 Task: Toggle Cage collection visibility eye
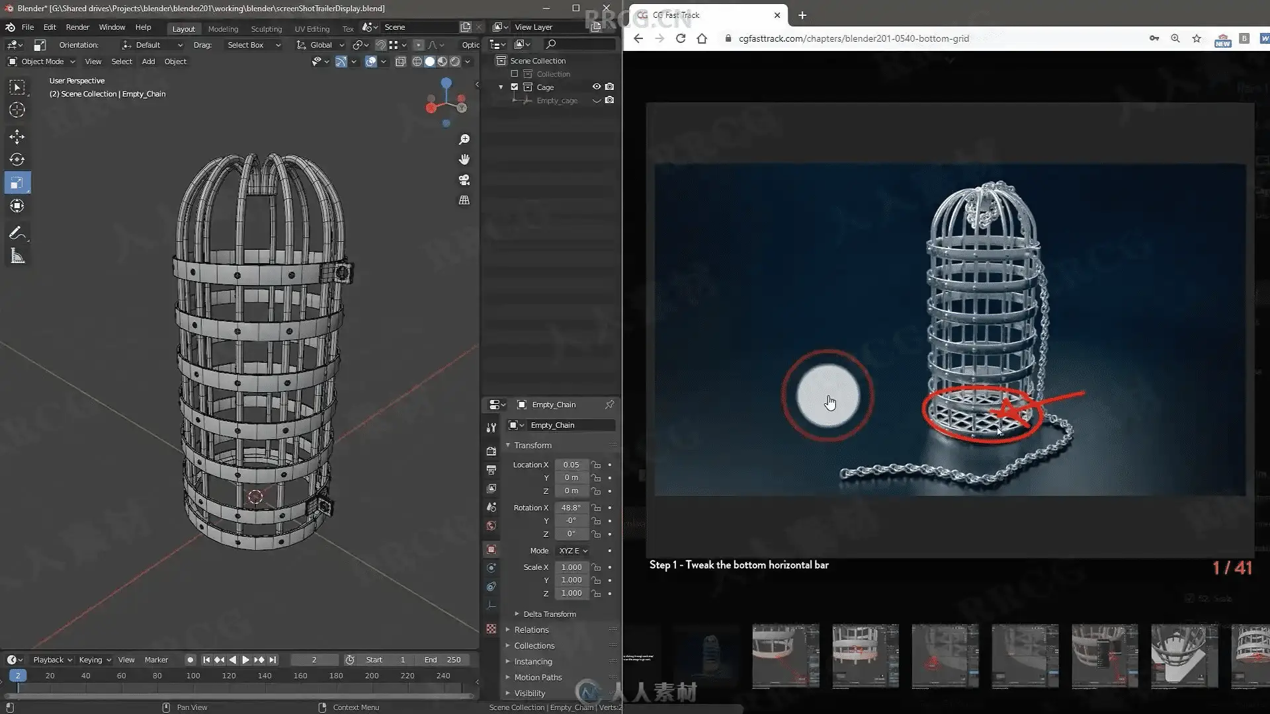click(597, 87)
